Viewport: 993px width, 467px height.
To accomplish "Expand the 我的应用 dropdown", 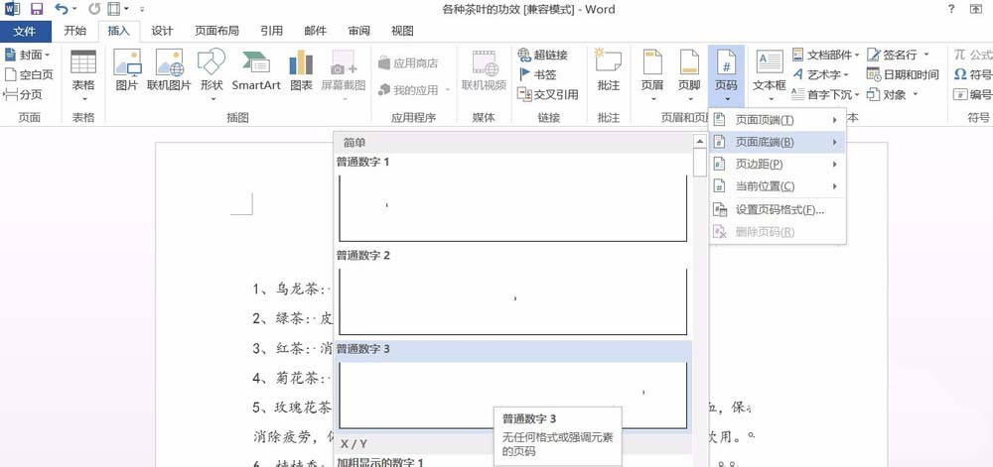I will pyautogui.click(x=447, y=91).
